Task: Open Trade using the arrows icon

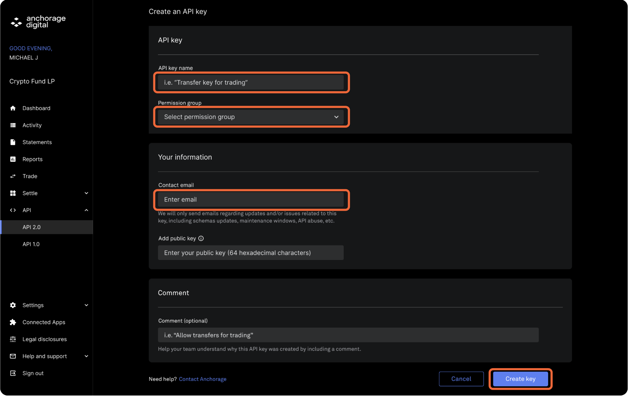Action: click(x=13, y=176)
